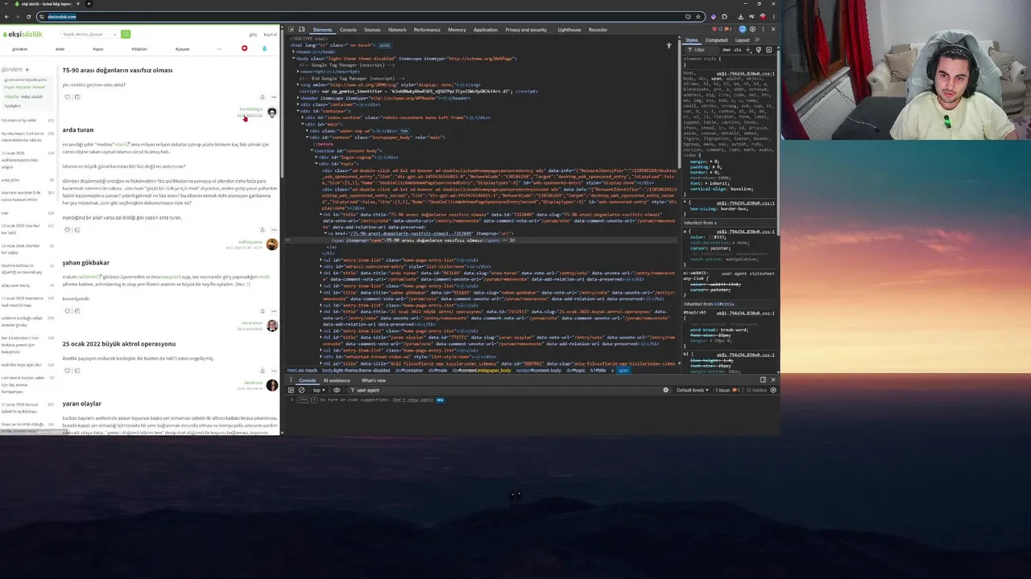Open the Recorder tab
Image resolution: width=1031 pixels, height=579 pixels.
[x=598, y=30]
